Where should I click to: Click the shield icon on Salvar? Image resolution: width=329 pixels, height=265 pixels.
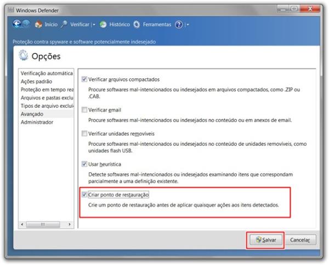(259, 240)
